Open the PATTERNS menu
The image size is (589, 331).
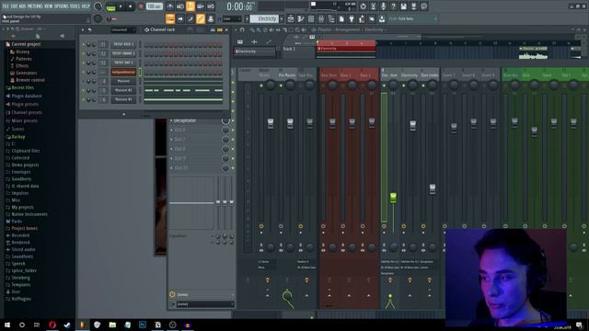pyautogui.click(x=35, y=6)
